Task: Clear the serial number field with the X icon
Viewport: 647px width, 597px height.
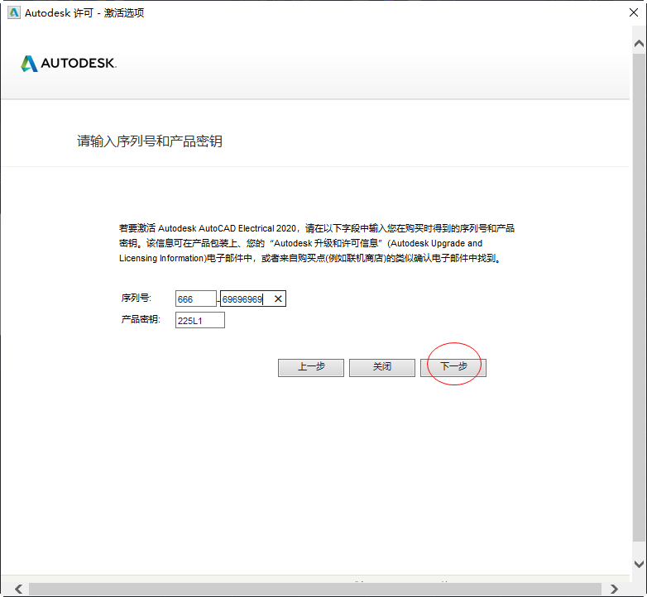Action: [x=278, y=298]
